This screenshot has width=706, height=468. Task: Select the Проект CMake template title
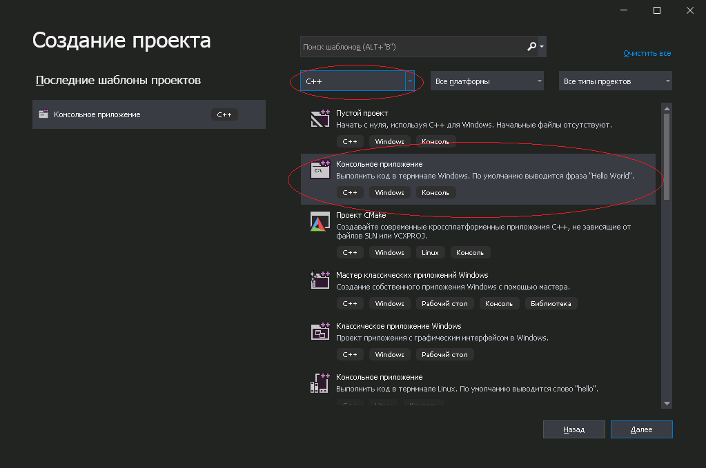click(361, 215)
